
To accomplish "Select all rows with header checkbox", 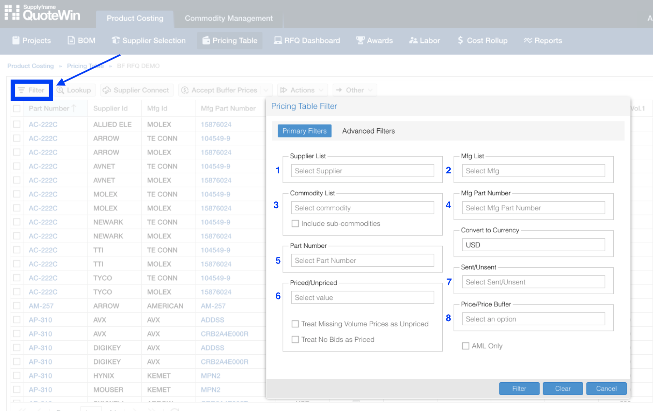I will point(16,109).
